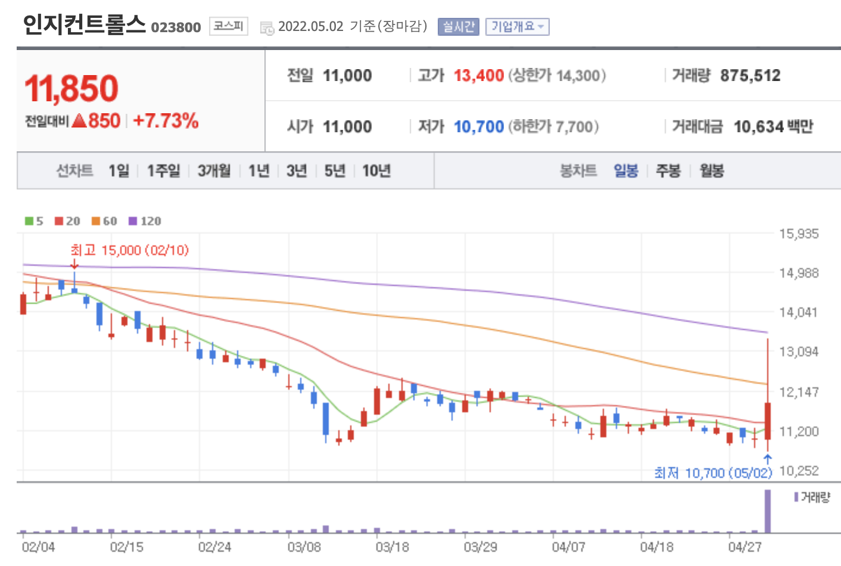Click the current price 11,850
841x566 pixels.
point(71,89)
